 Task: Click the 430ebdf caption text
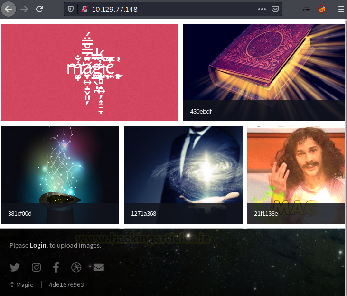[201, 112]
